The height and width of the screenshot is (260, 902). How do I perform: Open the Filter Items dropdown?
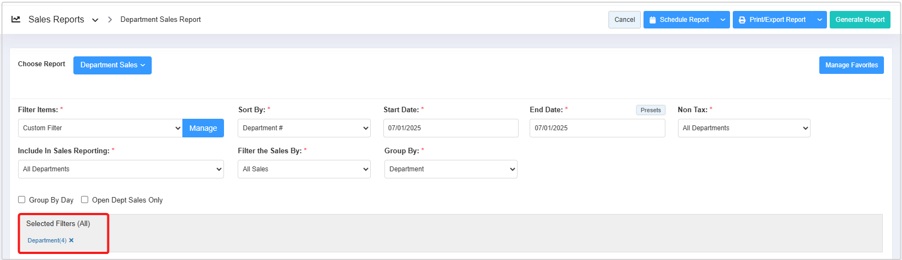[100, 128]
